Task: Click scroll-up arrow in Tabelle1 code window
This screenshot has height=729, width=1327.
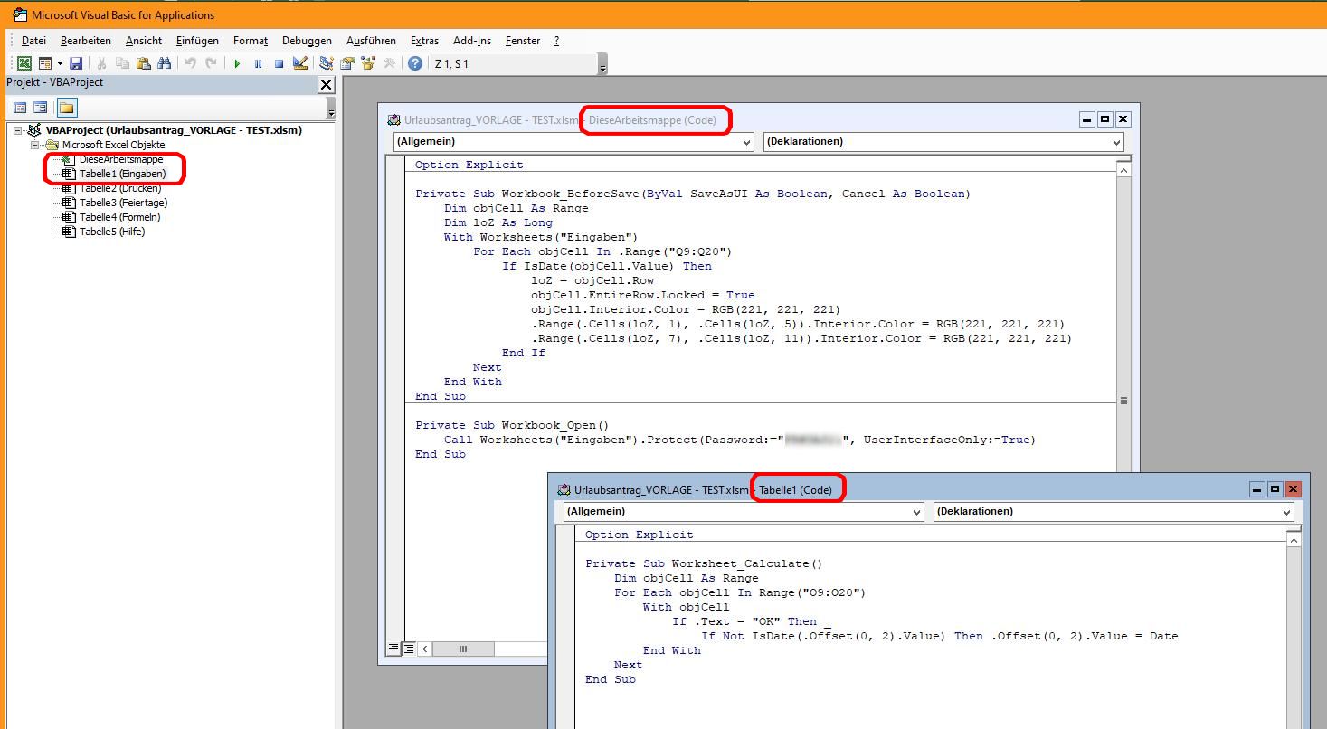Action: tap(1294, 540)
